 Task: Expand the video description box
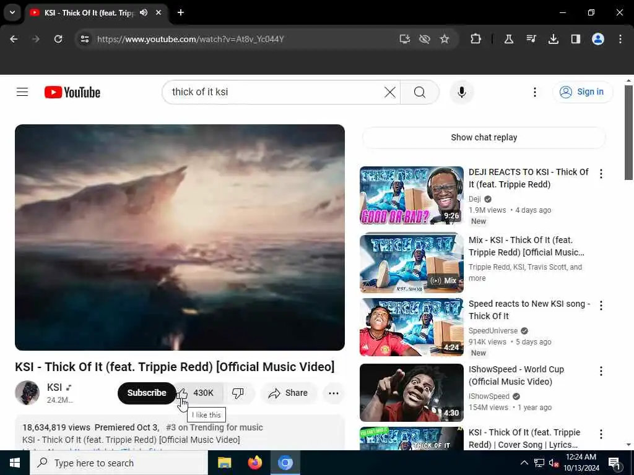[180, 433]
